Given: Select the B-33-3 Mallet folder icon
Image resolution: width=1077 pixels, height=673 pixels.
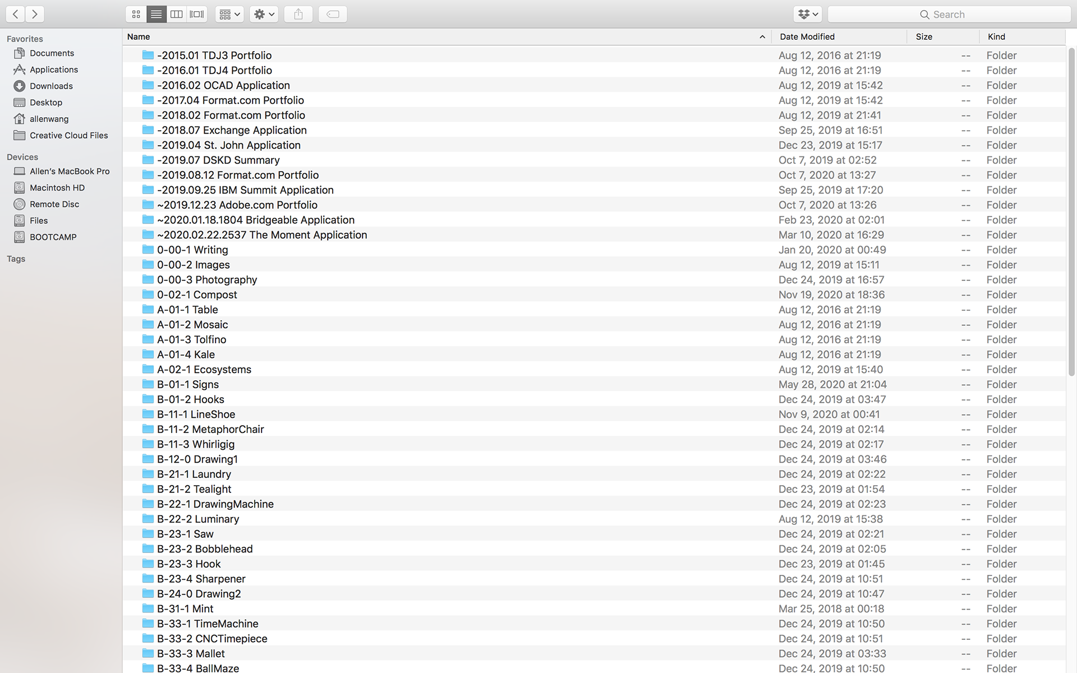Looking at the screenshot, I should pyautogui.click(x=148, y=653).
